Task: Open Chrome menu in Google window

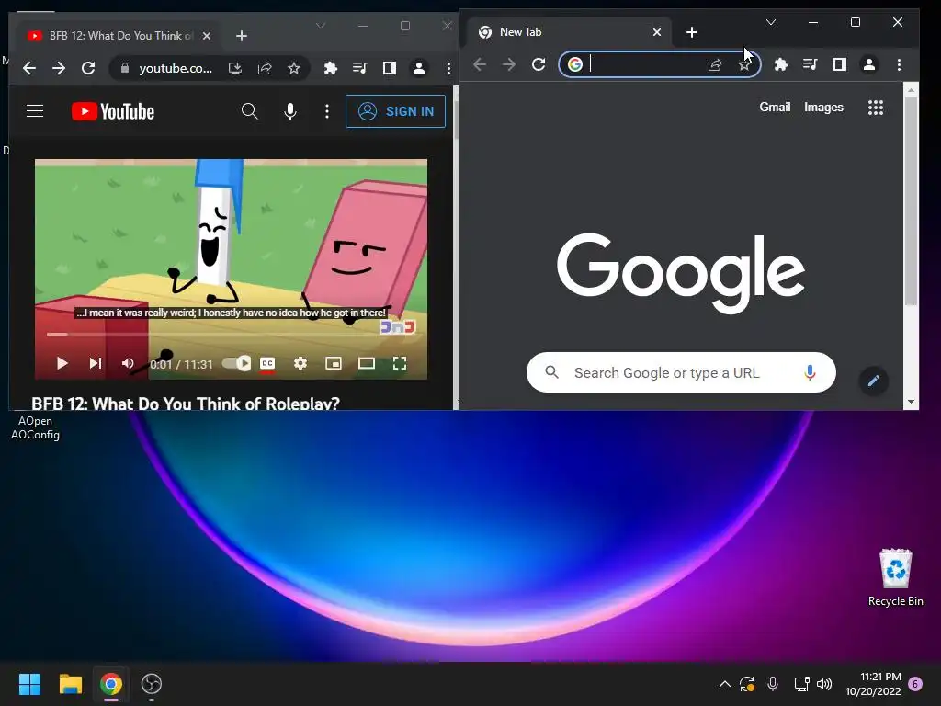Action: click(x=899, y=64)
